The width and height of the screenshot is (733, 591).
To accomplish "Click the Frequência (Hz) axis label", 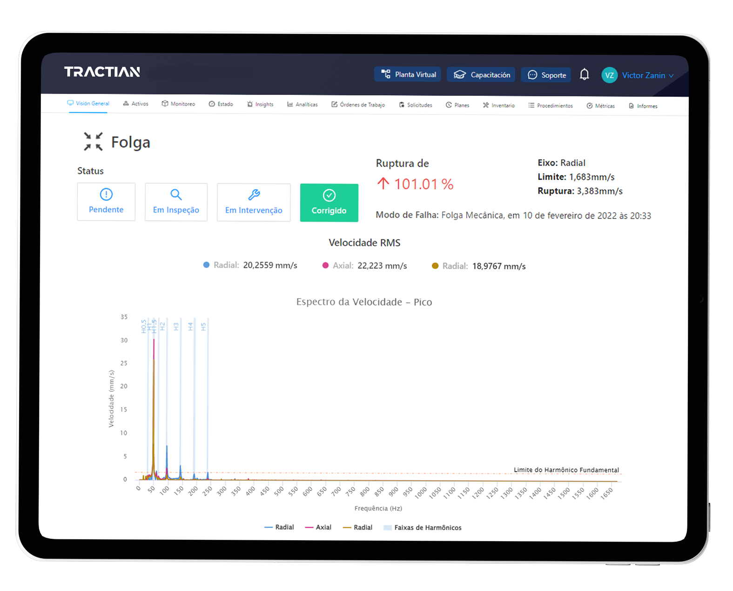I will [378, 508].
